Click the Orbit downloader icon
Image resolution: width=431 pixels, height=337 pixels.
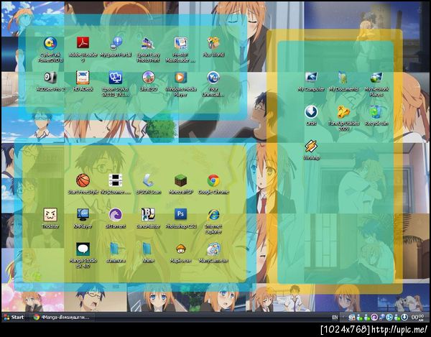311,112
